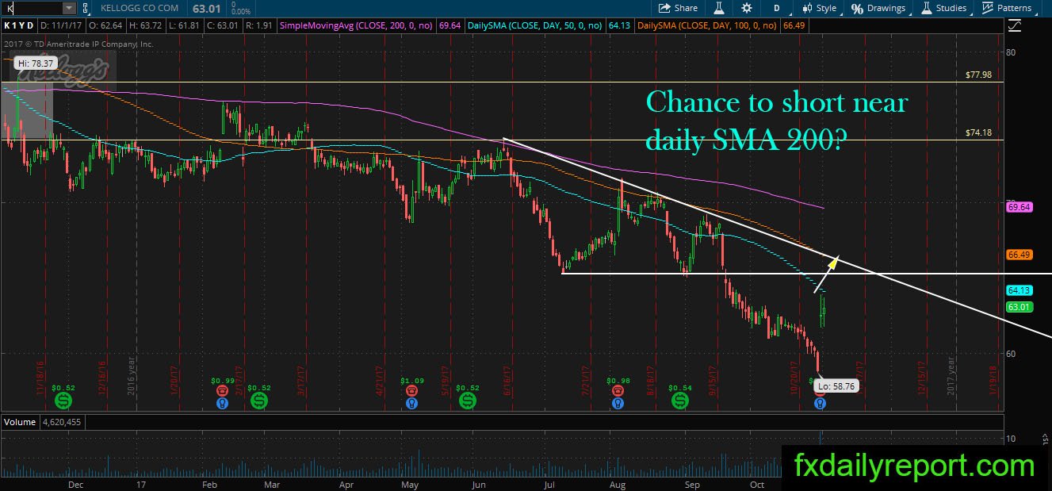1052x491 pixels.
Task: Click the $0.52 dividend icon near June
Action: [468, 402]
